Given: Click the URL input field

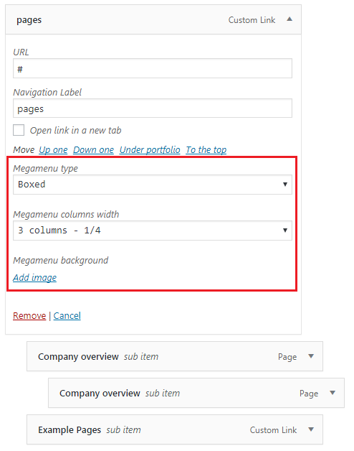Looking at the screenshot, I should tap(153, 68).
